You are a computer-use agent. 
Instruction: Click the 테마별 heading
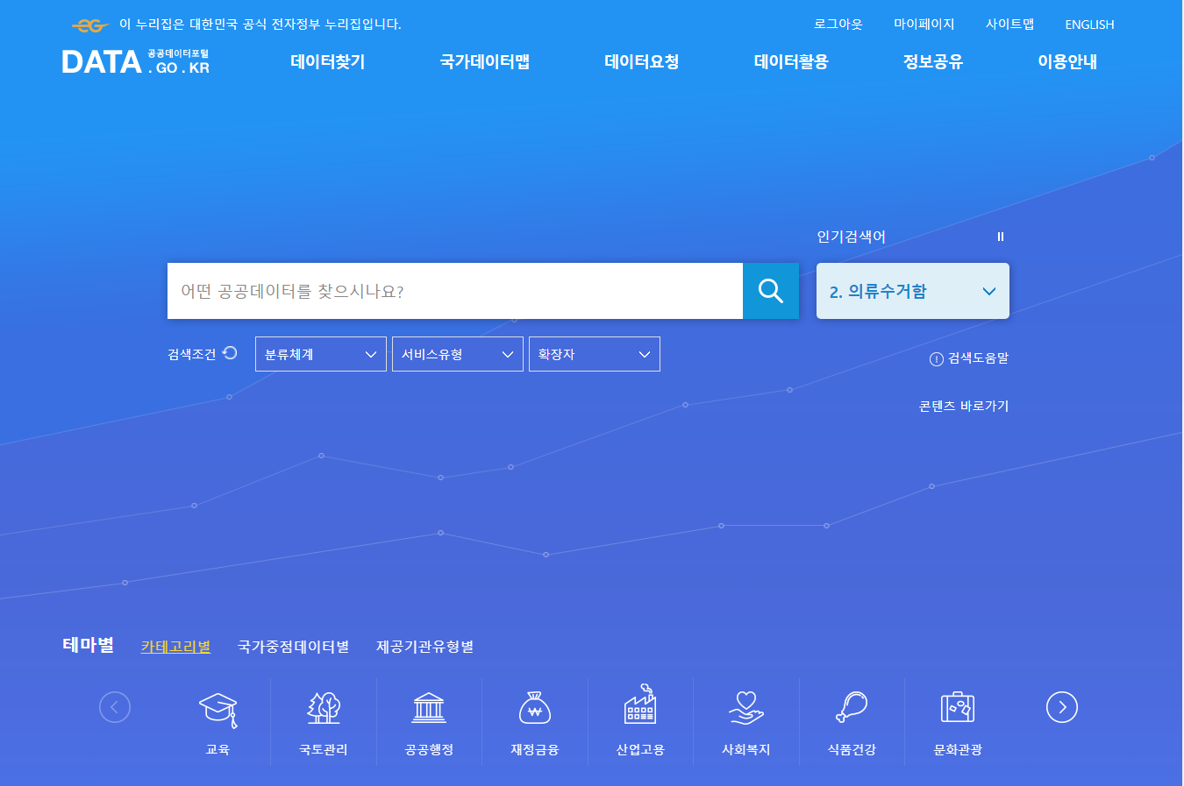pos(89,645)
